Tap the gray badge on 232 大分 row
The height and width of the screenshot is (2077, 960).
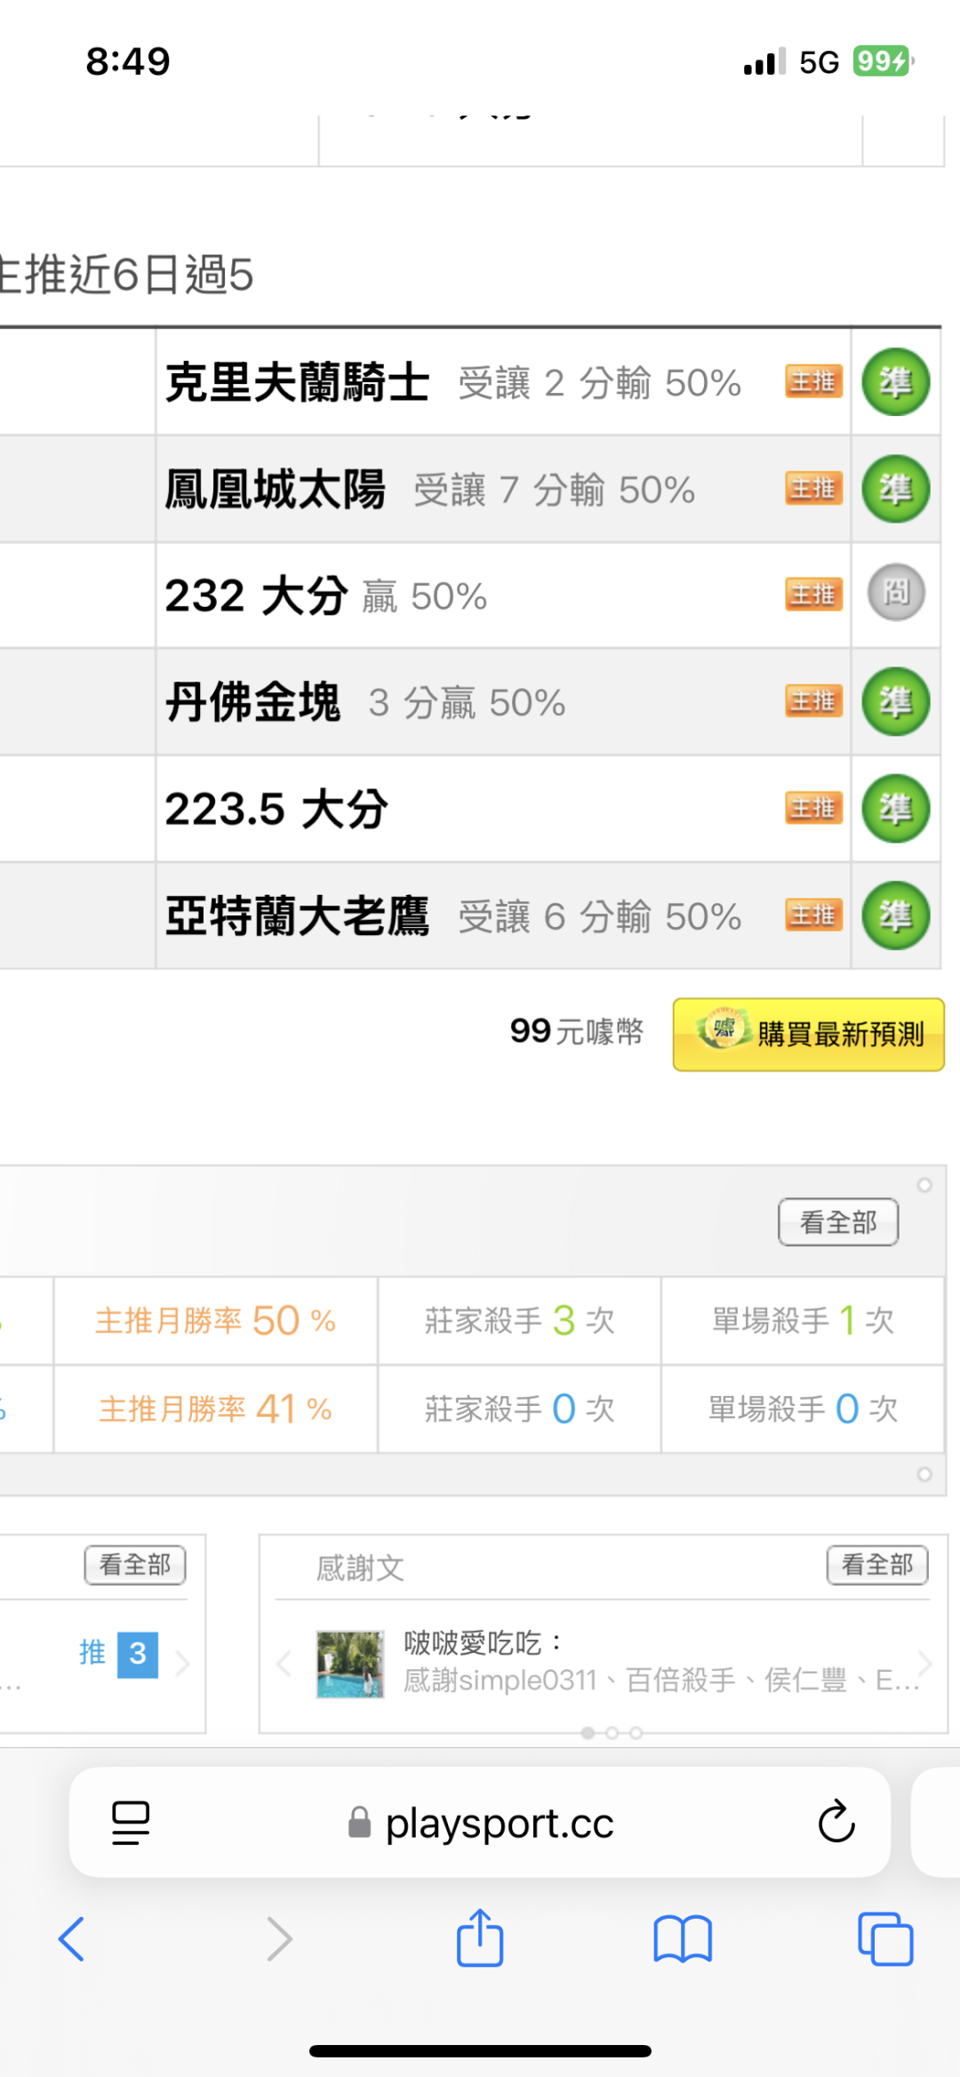(x=895, y=593)
